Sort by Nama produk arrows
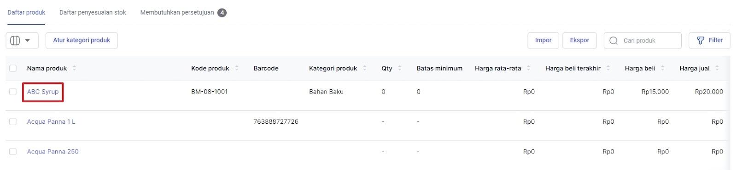The width and height of the screenshot is (737, 170). (x=74, y=68)
